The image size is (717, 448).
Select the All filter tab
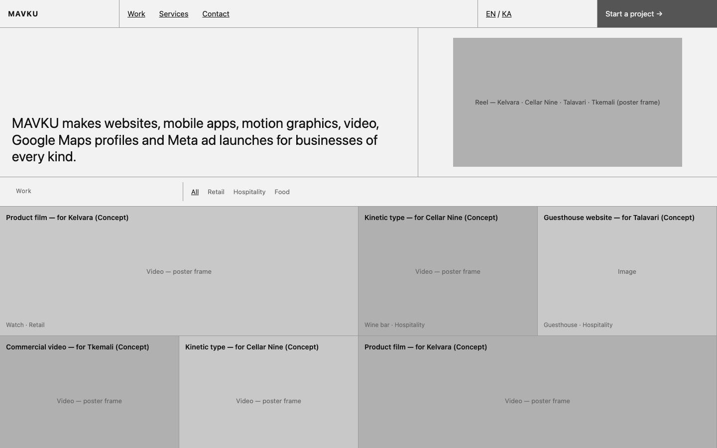pos(195,192)
